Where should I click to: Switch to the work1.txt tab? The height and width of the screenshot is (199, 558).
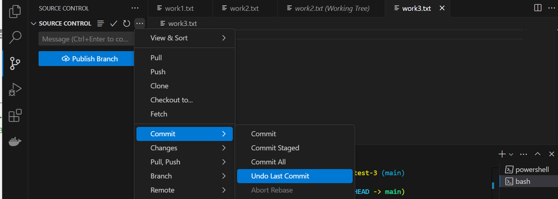179,8
